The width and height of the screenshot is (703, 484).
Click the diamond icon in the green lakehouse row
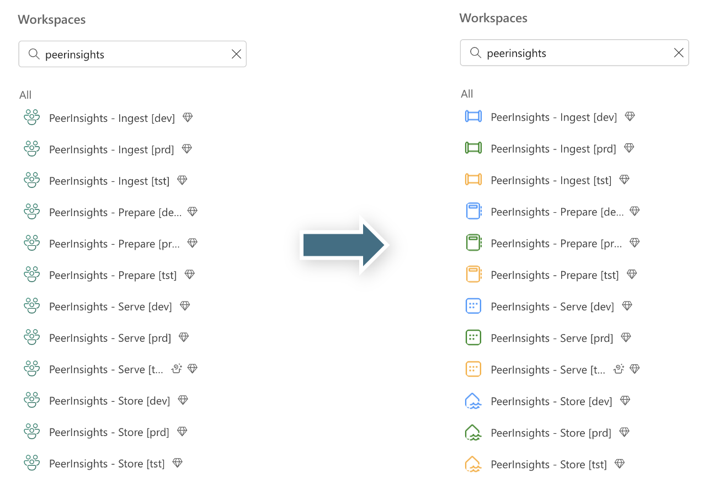[x=624, y=432]
